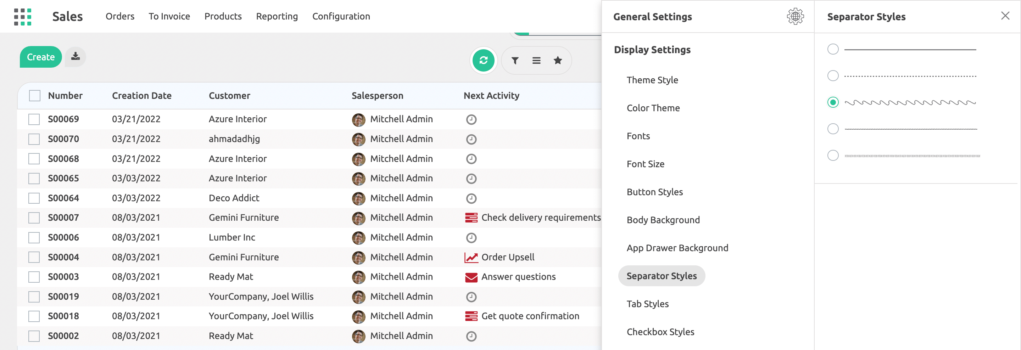Go to Tab Styles settings
Image resolution: width=1021 pixels, height=350 pixels.
[x=647, y=304]
